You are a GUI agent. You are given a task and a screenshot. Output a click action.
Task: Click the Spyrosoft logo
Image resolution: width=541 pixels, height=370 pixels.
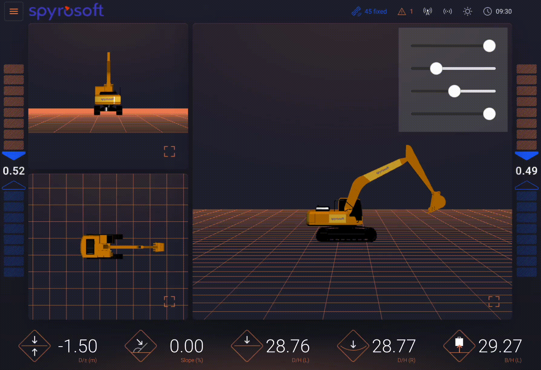pos(66,11)
